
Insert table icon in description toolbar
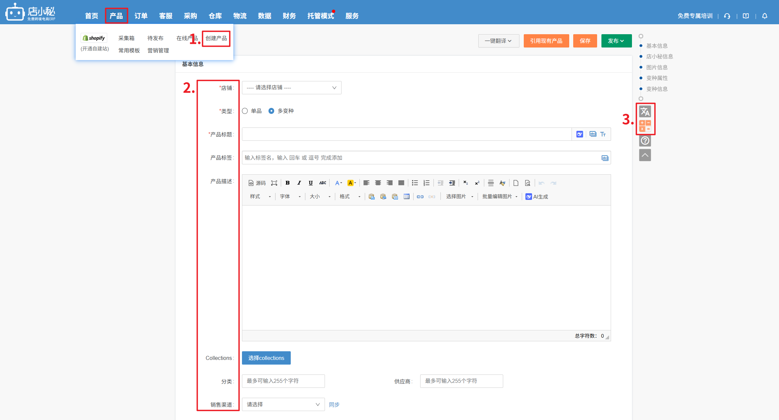click(x=406, y=197)
